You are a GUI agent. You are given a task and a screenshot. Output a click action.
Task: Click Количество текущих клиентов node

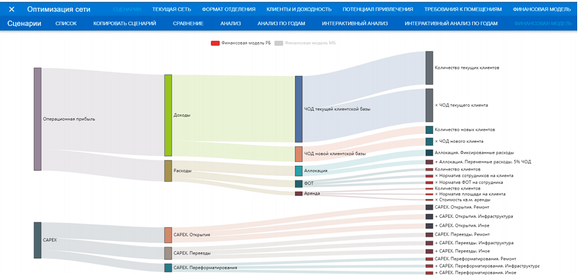coord(429,68)
